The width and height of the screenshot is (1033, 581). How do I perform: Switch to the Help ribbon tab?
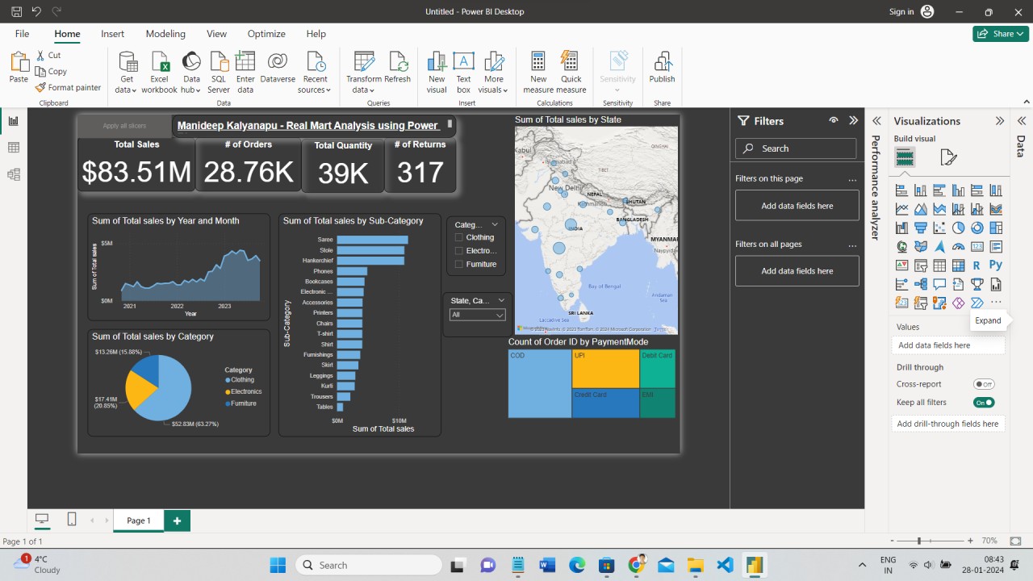point(316,34)
